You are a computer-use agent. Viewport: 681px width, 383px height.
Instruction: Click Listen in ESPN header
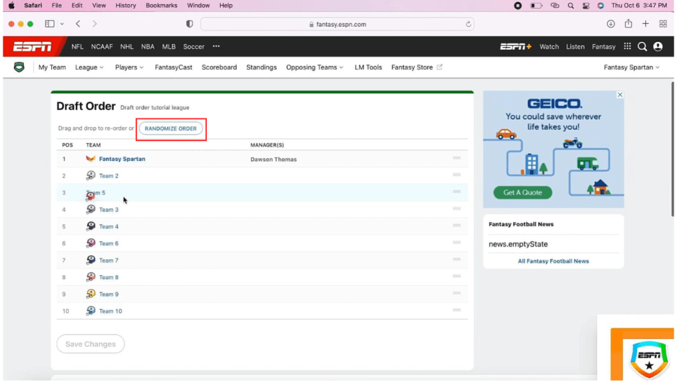[575, 47]
